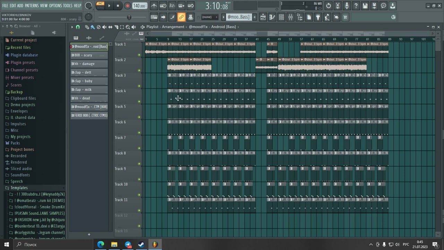Toggle the green snap magnet in Playlist
This screenshot has height=250, width=444.
click(x=78, y=27)
